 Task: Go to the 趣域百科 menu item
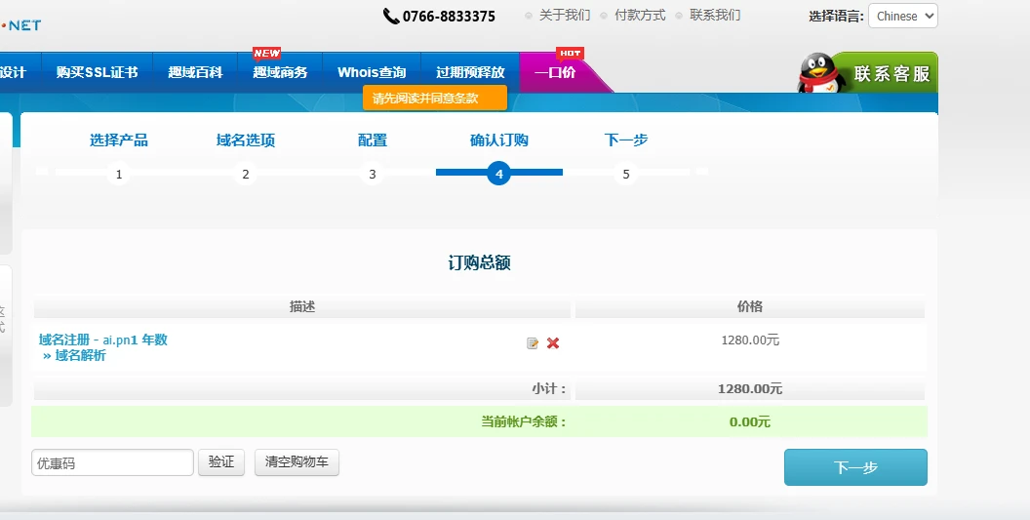[195, 72]
